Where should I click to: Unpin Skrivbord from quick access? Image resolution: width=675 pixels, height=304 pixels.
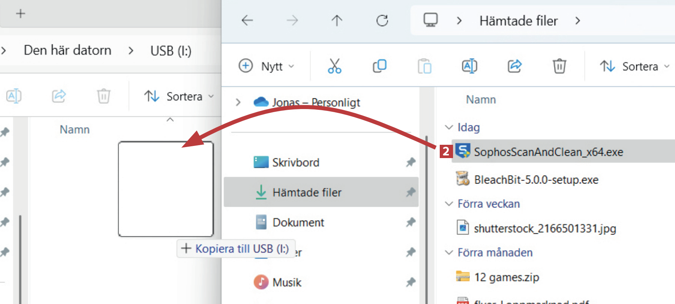coord(410,163)
